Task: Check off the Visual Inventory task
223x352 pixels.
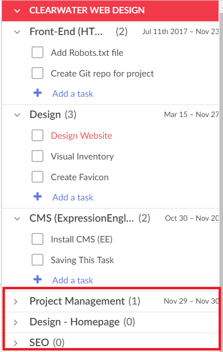Action: (37, 156)
